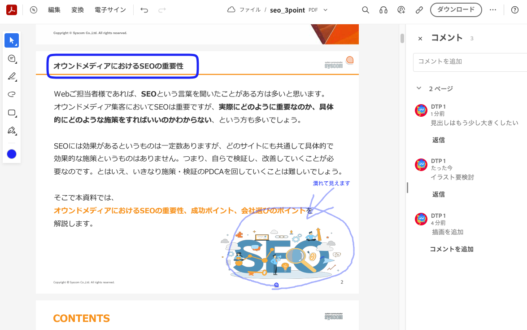This screenshot has width=527, height=330.
Task: Open the 電子サイン tab
Action: point(110,9)
